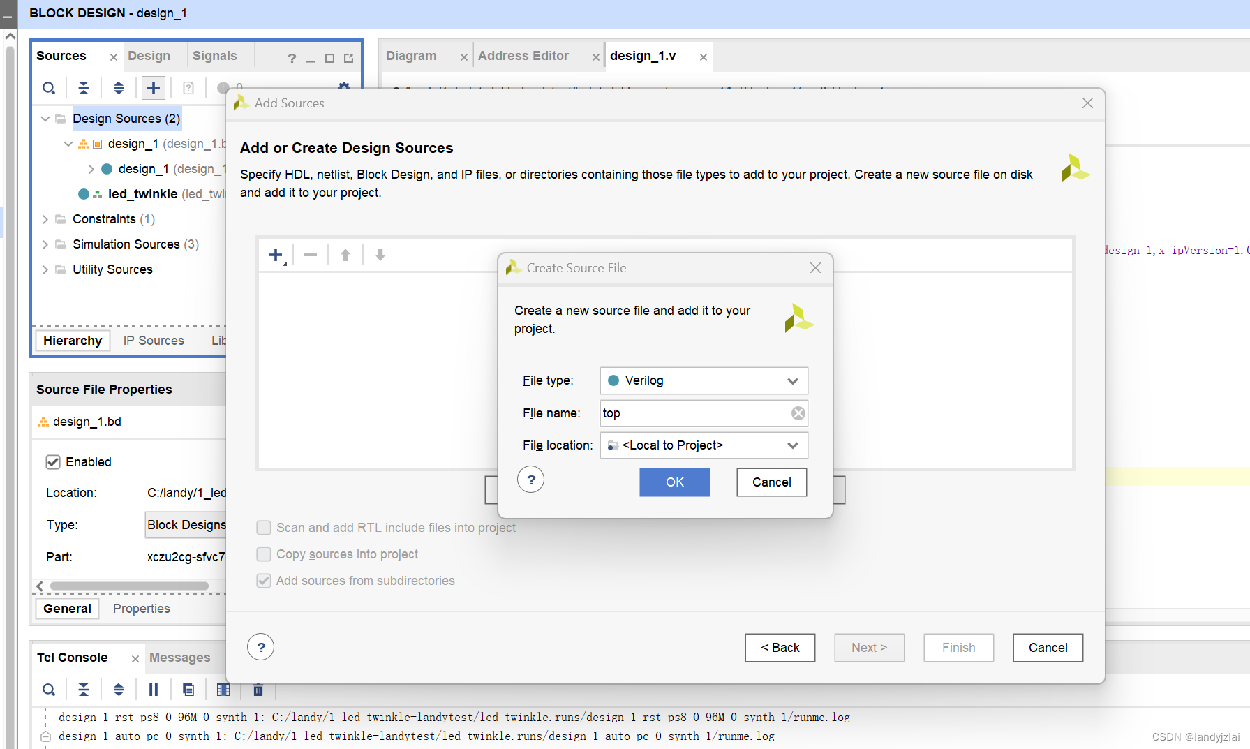
Task: Clear the File name field text
Action: pos(798,413)
